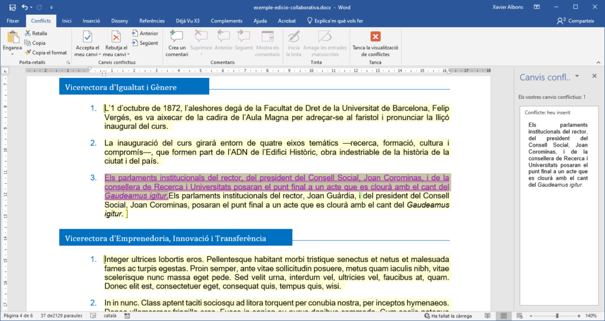Switch to the Referències tab

click(x=152, y=21)
